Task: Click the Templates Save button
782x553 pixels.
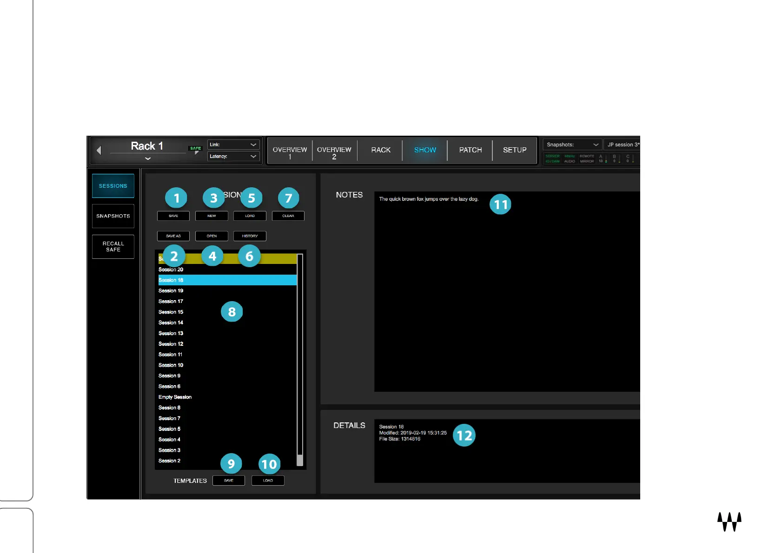Action: click(x=229, y=481)
